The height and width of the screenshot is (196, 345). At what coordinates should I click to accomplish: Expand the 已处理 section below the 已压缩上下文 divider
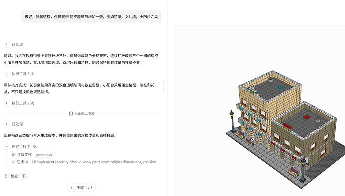(7, 124)
